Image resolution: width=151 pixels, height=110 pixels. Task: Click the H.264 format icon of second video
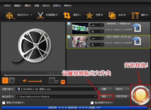(137, 41)
